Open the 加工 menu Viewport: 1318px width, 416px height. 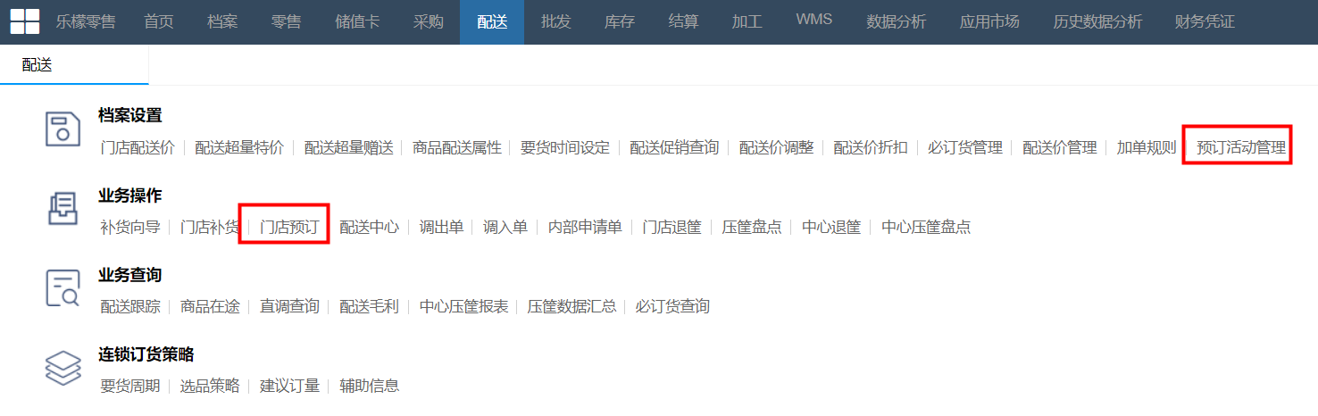[747, 21]
